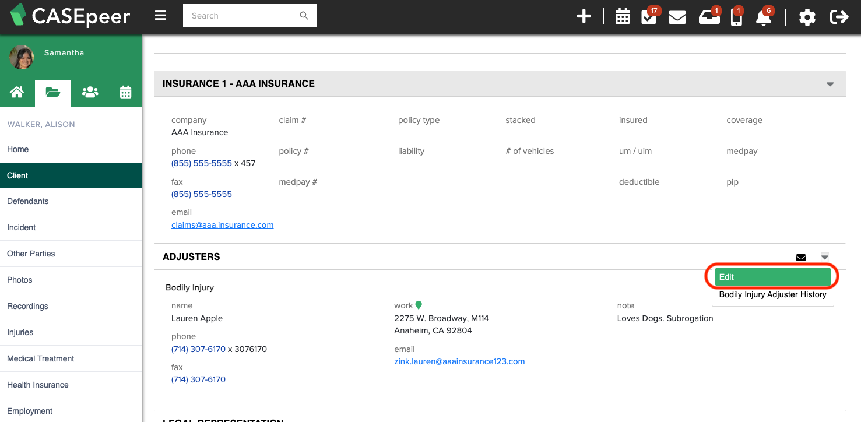Click Samantha's profile avatar

pyautogui.click(x=22, y=57)
